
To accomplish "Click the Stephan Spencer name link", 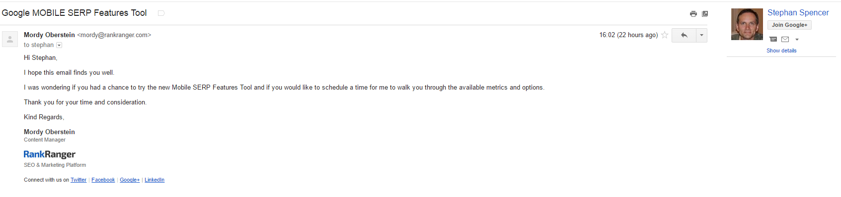I will [798, 12].
